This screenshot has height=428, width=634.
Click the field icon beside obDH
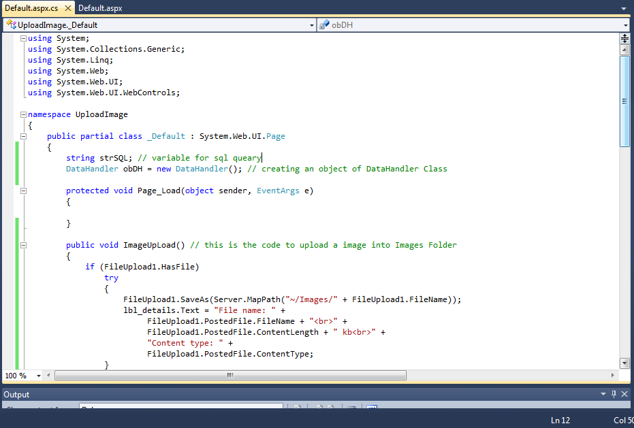click(324, 25)
